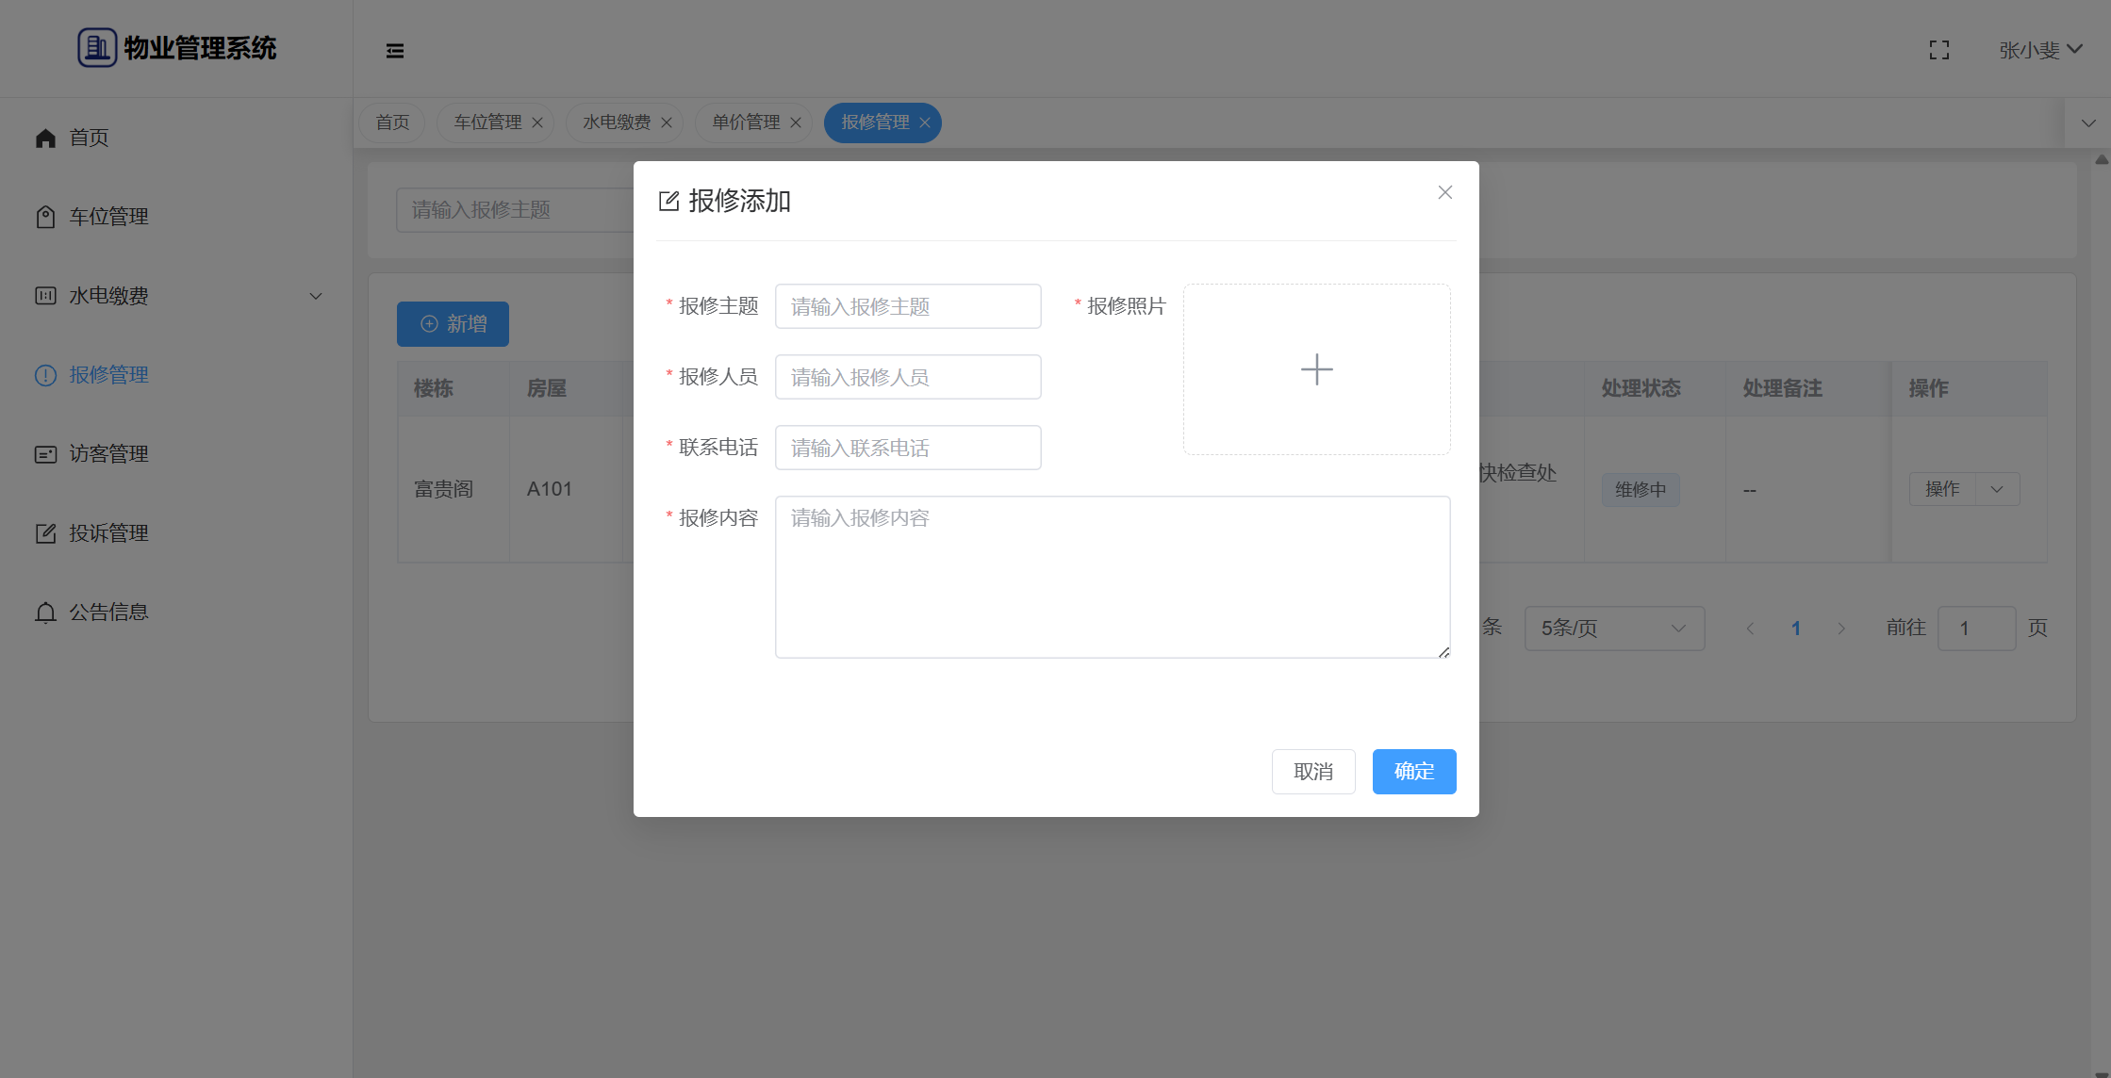Toggle fullscreen mode icon
Viewport: 2111px width, 1078px height.
1938,50
